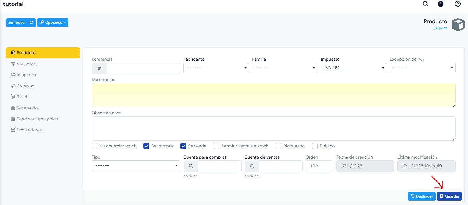Click into the Descripción text area
468x205 pixels.
(x=274, y=95)
